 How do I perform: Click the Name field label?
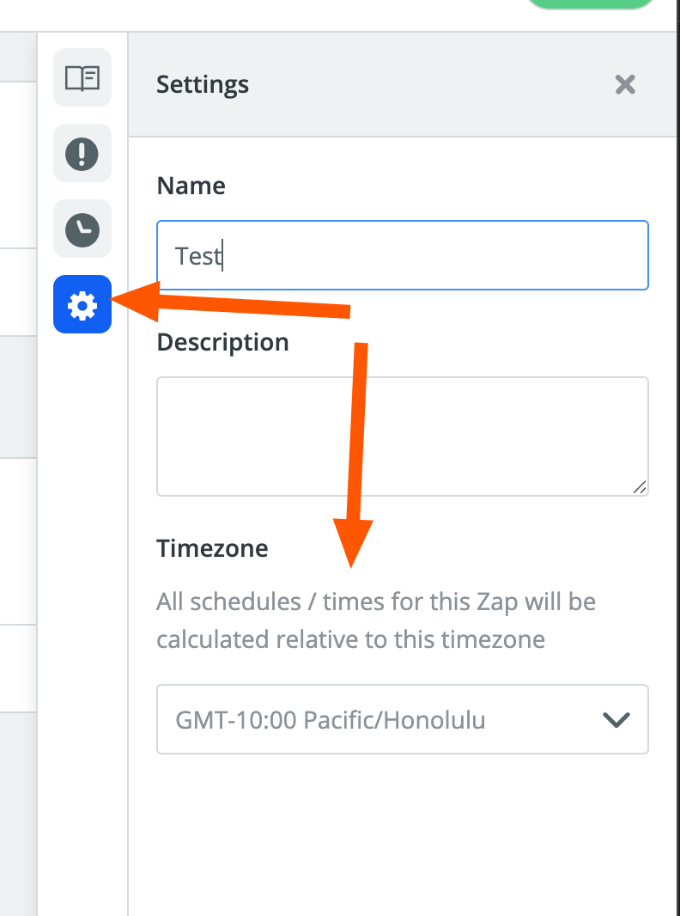click(191, 186)
